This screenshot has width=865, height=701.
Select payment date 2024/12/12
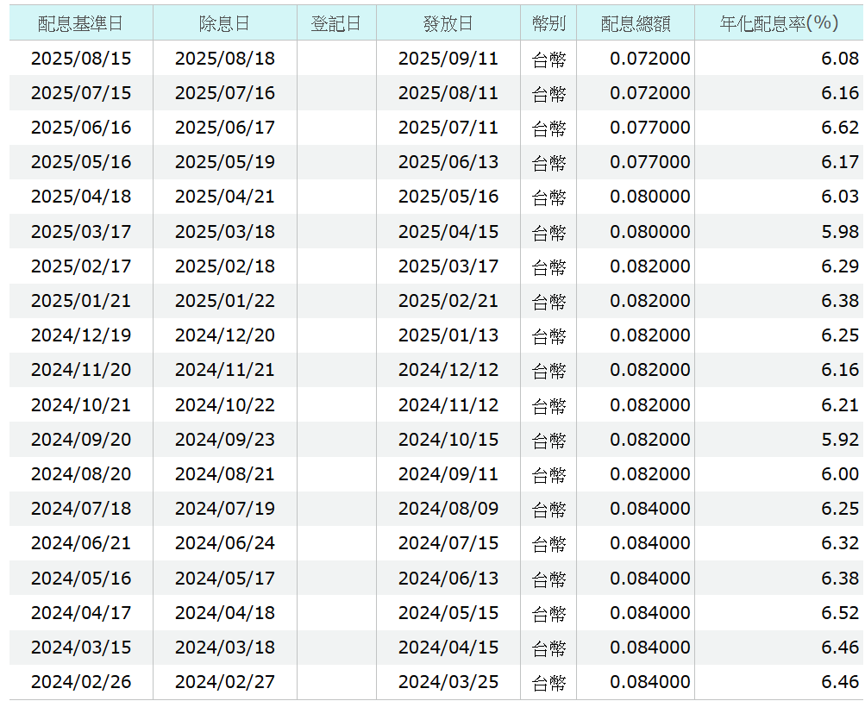click(x=448, y=370)
